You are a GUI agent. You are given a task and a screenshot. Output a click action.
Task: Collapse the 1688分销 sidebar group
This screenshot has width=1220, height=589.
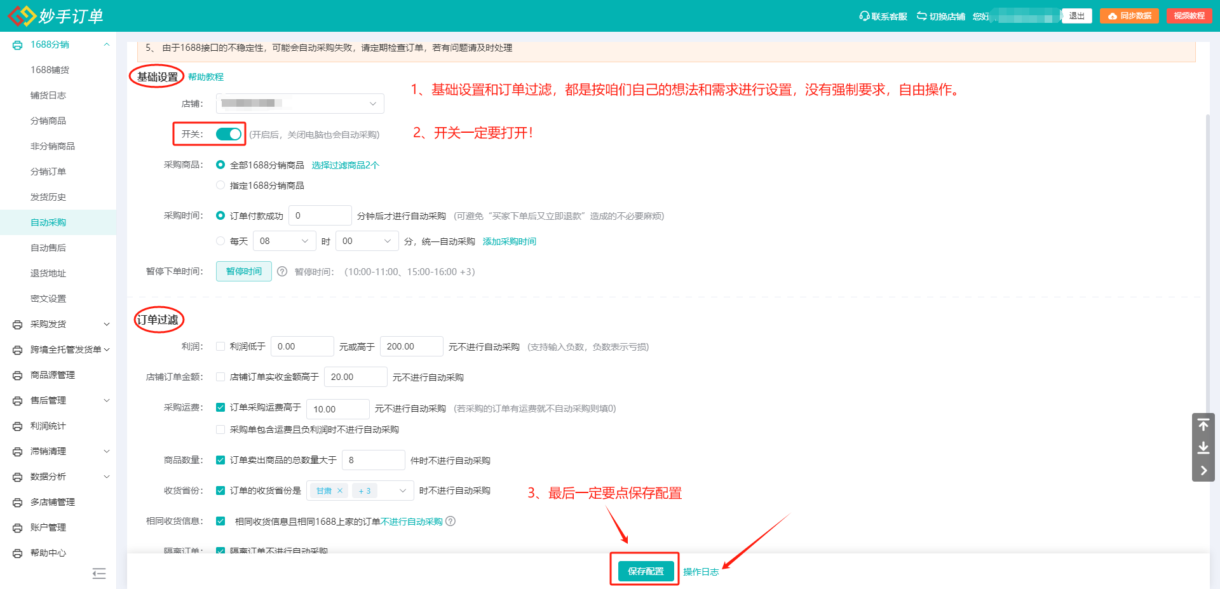pyautogui.click(x=107, y=44)
